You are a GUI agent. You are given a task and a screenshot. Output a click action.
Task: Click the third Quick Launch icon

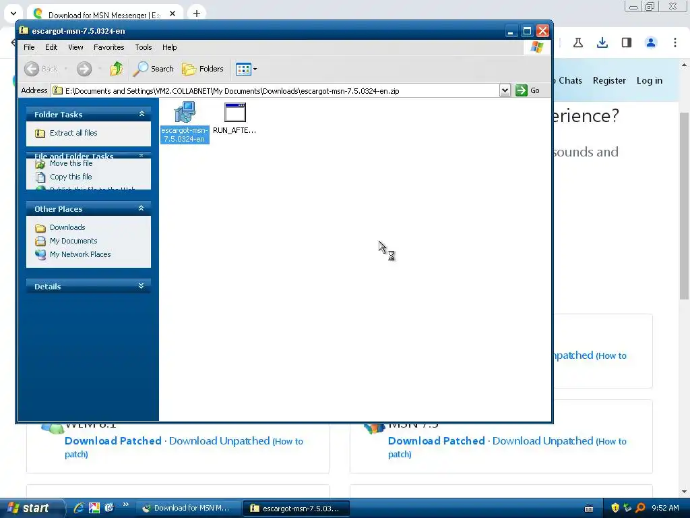[109, 508]
